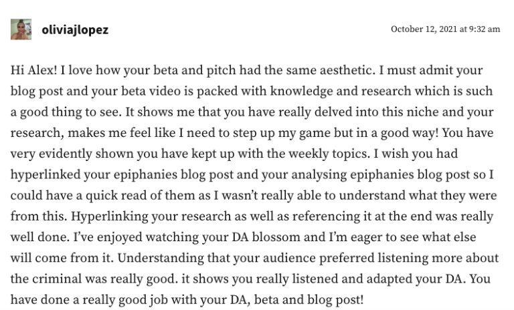Viewport: 514px width, 310px height.
Task: Open the October 12, 2021 comment permalink
Action: (x=445, y=29)
